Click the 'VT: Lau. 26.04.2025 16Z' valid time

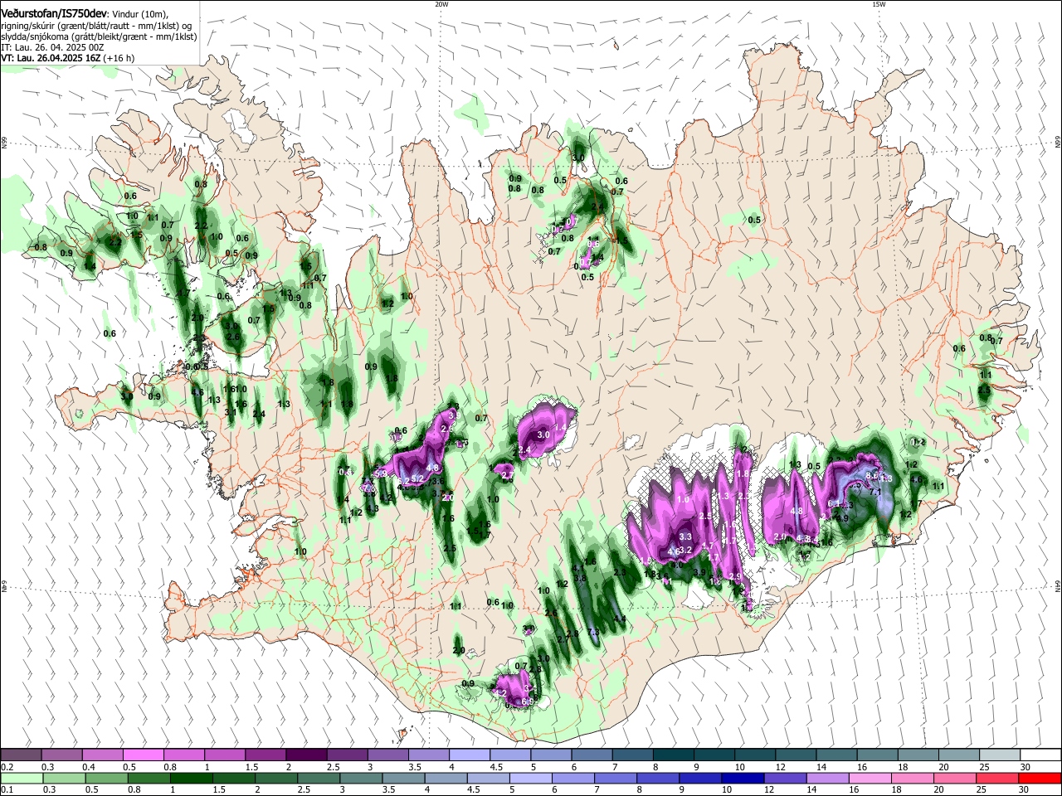[51, 58]
